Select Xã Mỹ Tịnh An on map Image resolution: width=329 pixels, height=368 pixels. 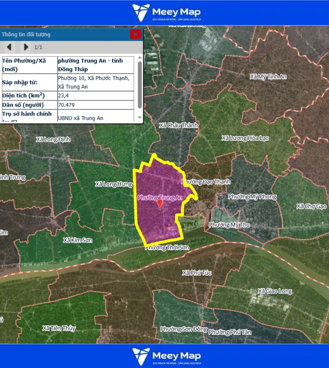[x=269, y=77]
